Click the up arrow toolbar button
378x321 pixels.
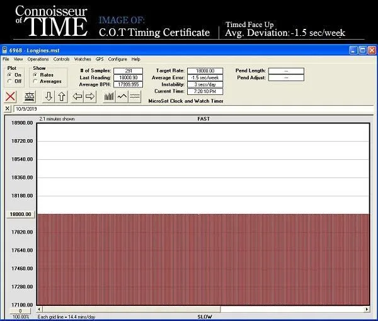(x=62, y=96)
